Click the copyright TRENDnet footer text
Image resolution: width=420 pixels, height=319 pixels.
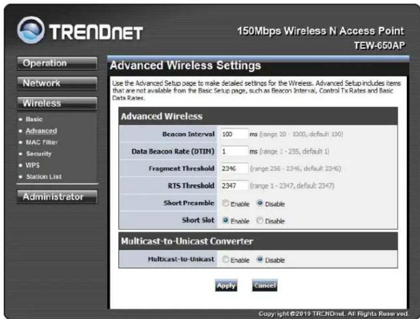pyautogui.click(x=334, y=314)
